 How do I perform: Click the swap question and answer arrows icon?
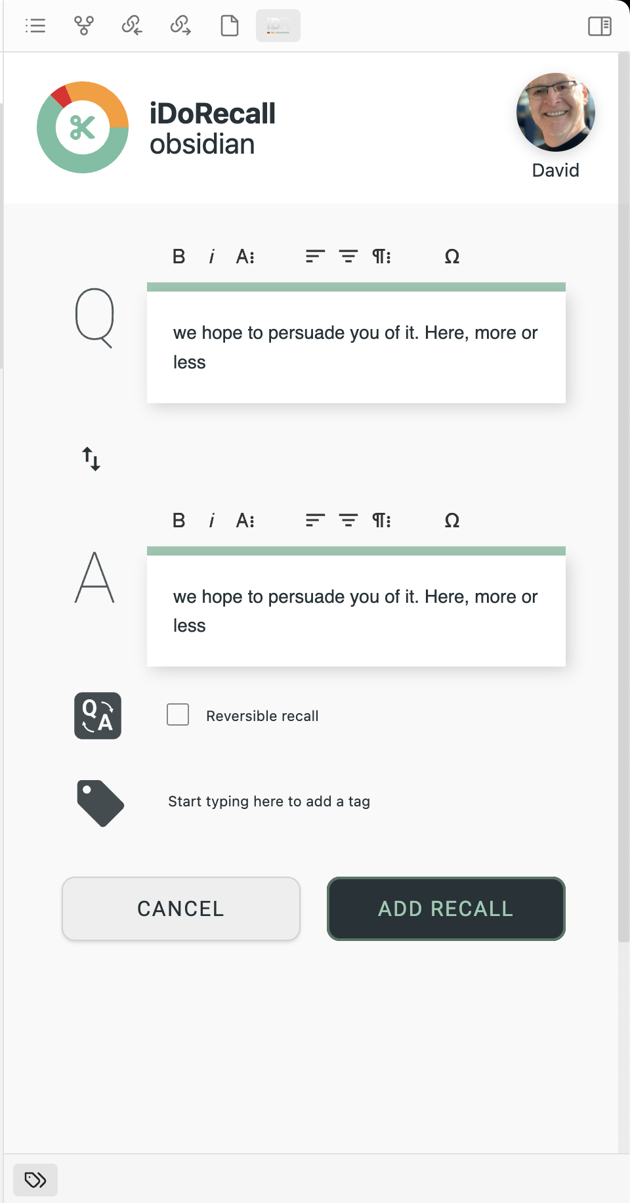point(91,460)
